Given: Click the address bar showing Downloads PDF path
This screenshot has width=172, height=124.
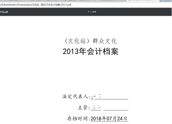Looking at the screenshot, I should tap(86, 5).
